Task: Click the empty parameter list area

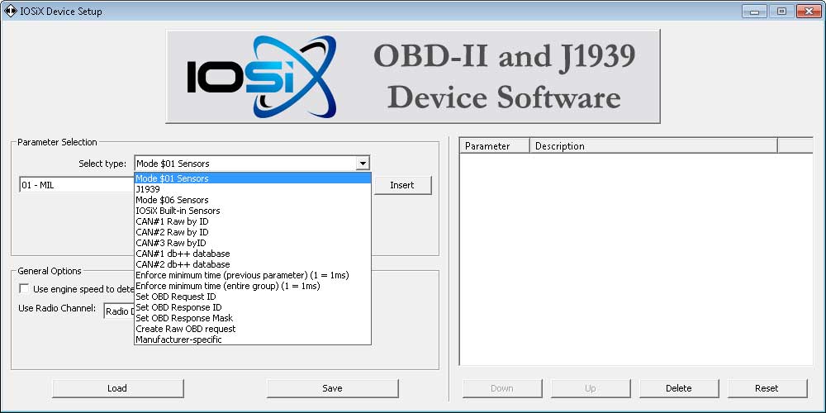Action: 636,259
